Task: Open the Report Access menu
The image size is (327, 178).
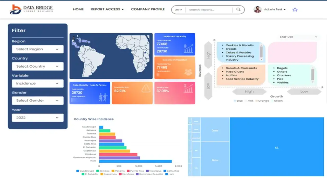Action: coord(107,9)
